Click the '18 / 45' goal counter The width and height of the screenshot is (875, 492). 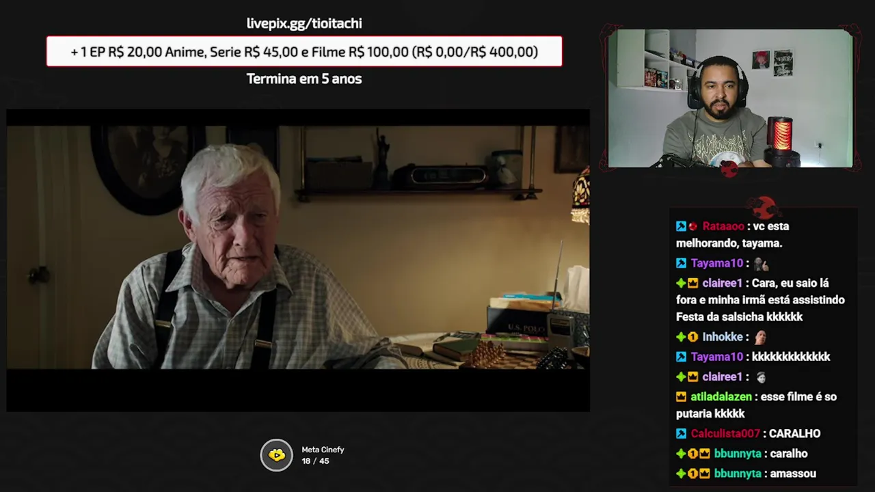(x=315, y=461)
